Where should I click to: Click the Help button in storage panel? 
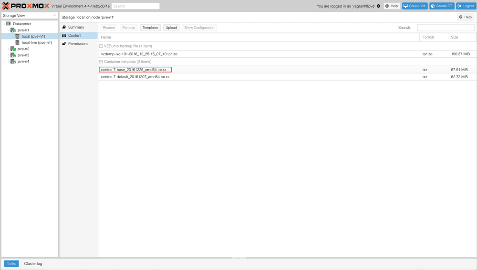coord(466,17)
